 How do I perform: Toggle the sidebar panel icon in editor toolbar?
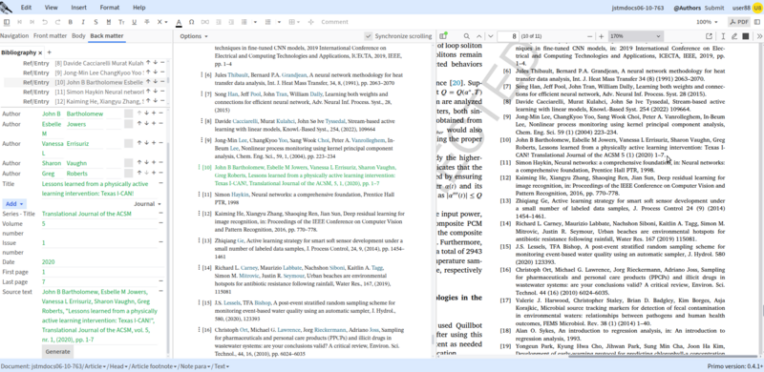tap(7, 22)
